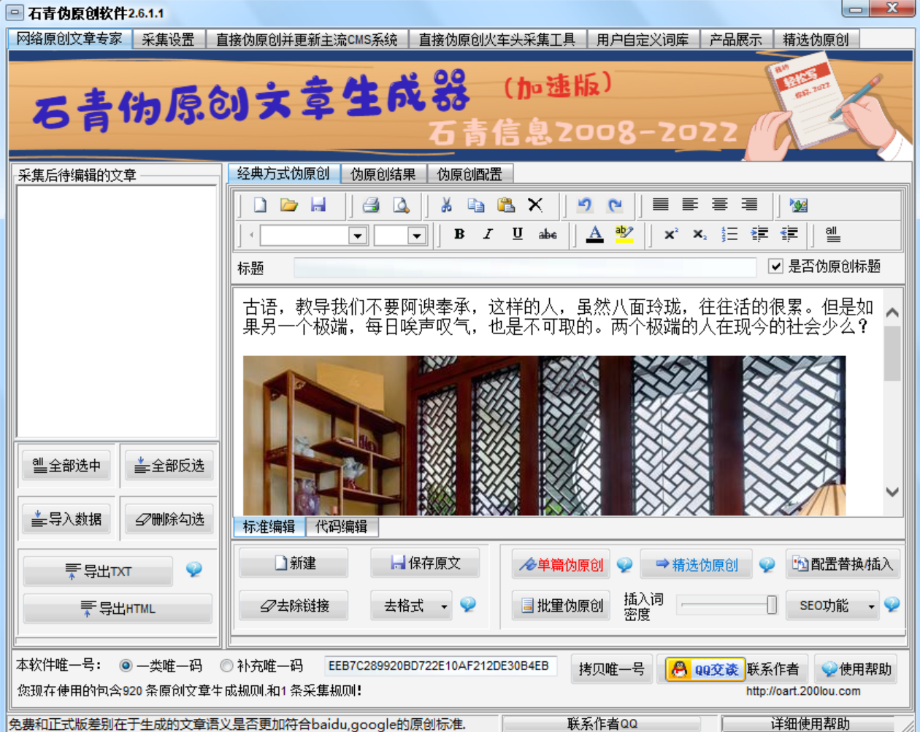The width and height of the screenshot is (920, 732).
Task: Expand the 去格式 dropdown arrow
Action: pyautogui.click(x=444, y=606)
